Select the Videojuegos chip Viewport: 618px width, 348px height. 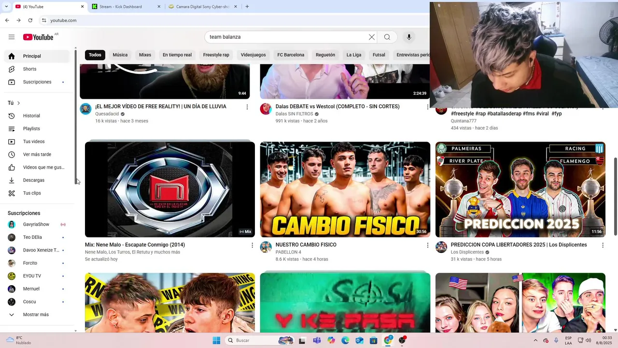(253, 55)
